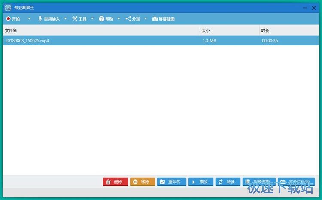
Task: Expand the 音频输入 dropdown arrow
Action: click(66, 19)
